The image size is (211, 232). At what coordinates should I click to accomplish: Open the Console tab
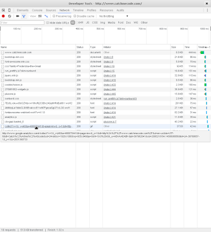pyautogui.click(x=37, y=10)
